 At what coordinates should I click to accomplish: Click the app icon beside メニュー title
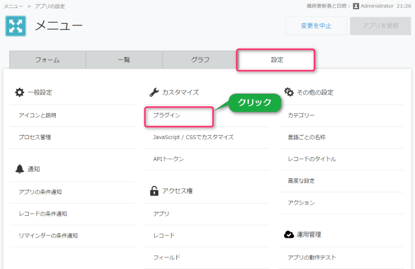click(x=16, y=25)
